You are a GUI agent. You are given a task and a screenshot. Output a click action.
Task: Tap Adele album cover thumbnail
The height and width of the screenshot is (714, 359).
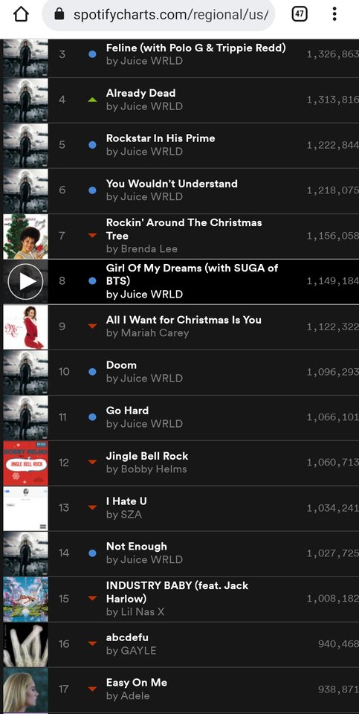tap(25, 690)
